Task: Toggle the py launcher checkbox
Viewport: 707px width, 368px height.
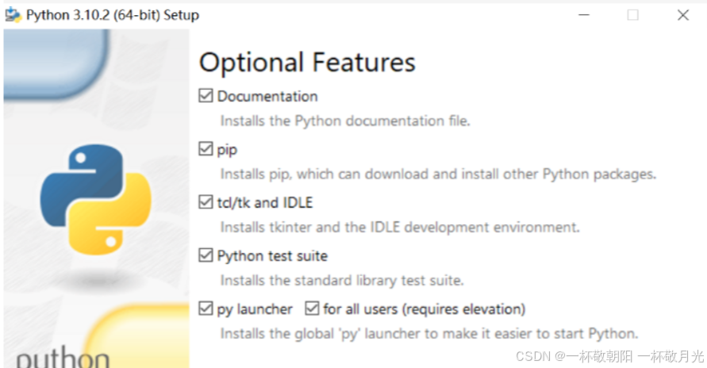Action: click(x=206, y=309)
